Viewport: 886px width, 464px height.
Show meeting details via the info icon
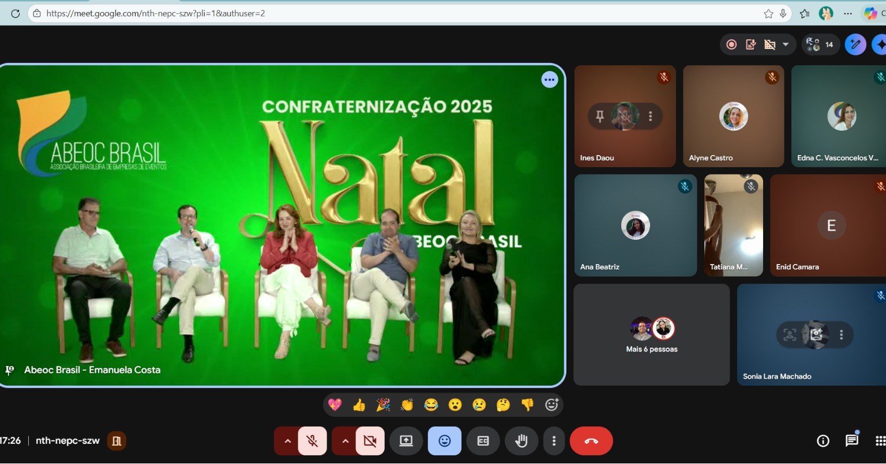[x=823, y=441]
